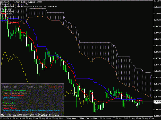Click the '28 May 09:00' time label
The image size is (161, 120).
(109, 118)
